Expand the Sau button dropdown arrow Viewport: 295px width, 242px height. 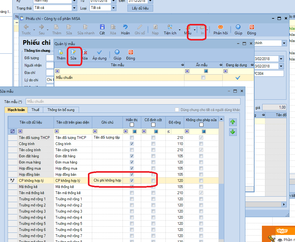(x=47, y=30)
